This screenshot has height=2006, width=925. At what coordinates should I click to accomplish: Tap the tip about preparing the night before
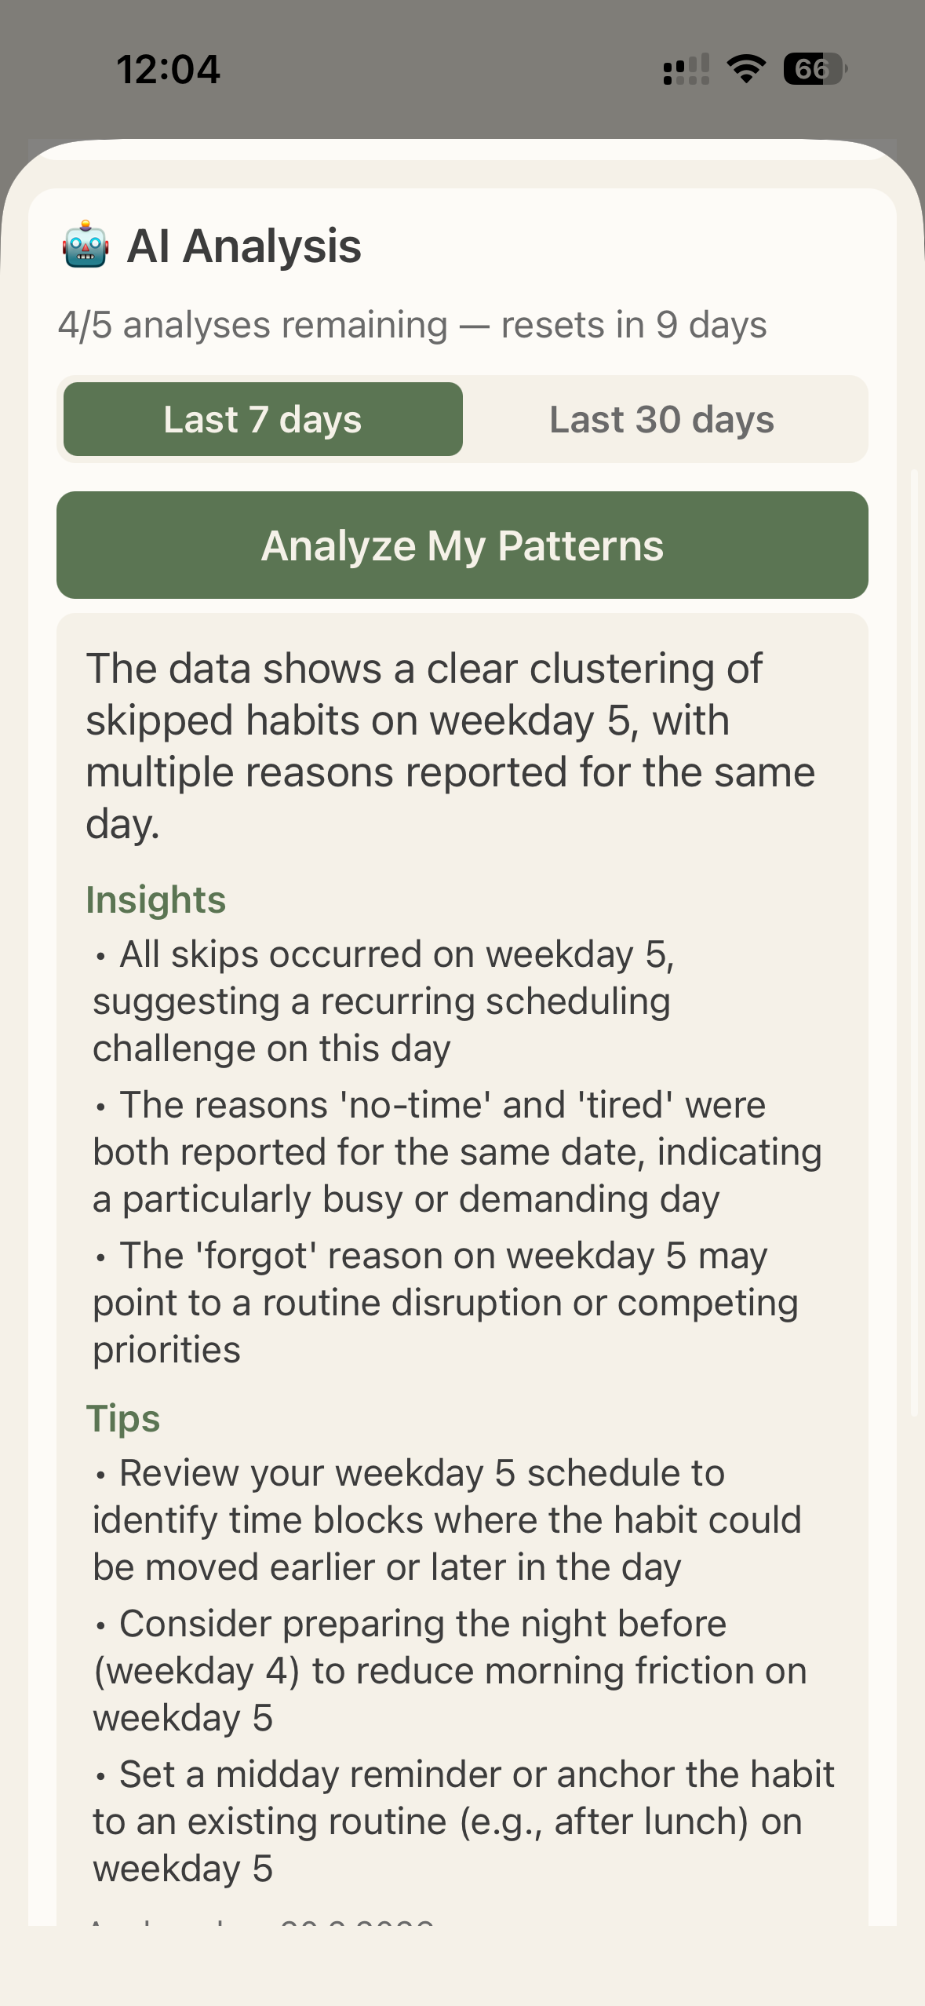(x=450, y=1670)
